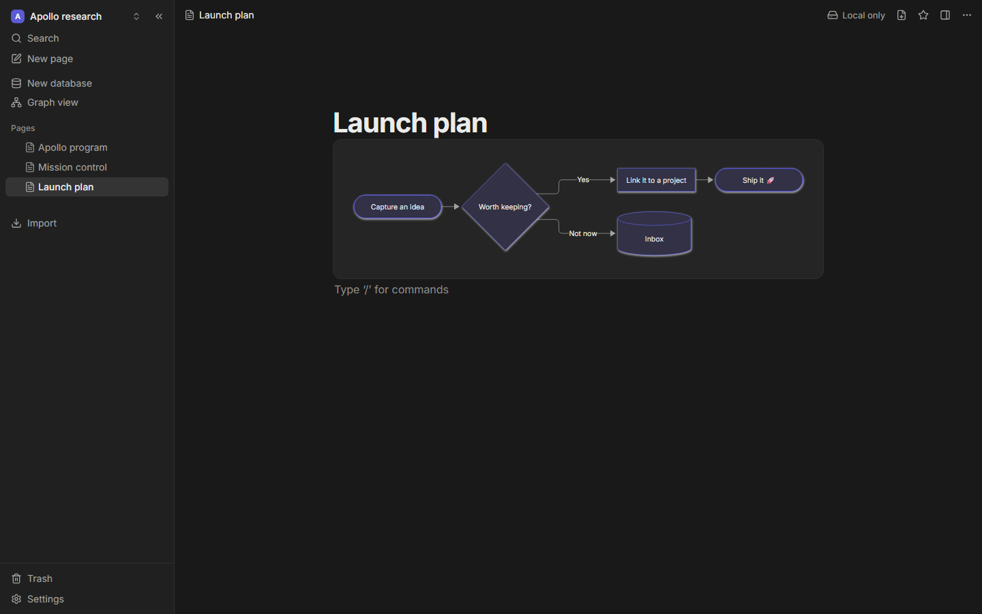Image resolution: width=982 pixels, height=614 pixels.
Task: Toggle the side panel layout icon
Action: coord(945,15)
